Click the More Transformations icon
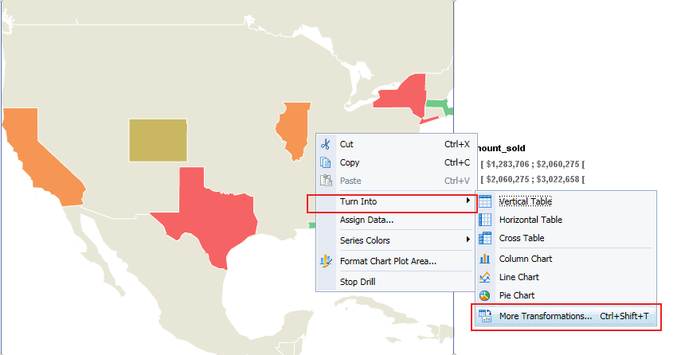The image size is (681, 355). pos(485,316)
